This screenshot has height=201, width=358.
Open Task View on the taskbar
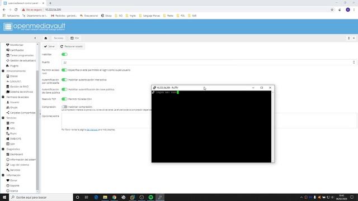(87, 197)
